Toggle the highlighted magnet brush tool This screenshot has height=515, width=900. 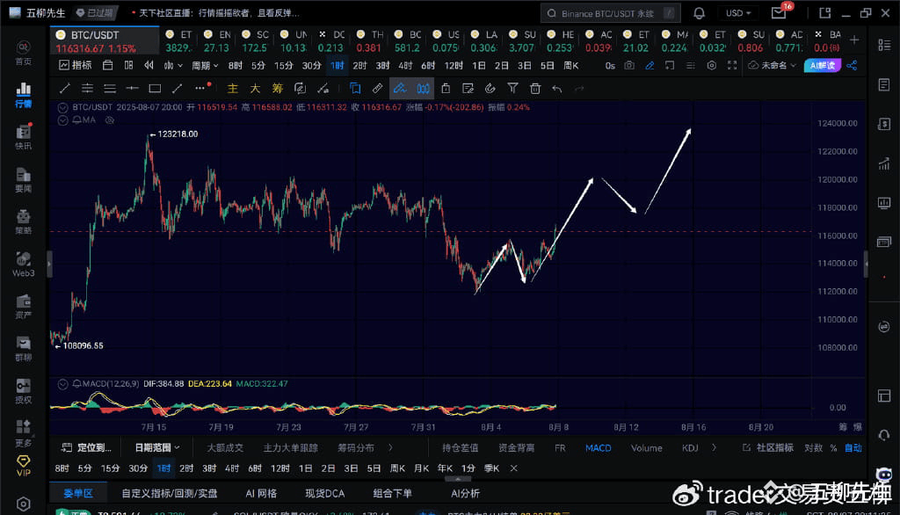coord(400,89)
